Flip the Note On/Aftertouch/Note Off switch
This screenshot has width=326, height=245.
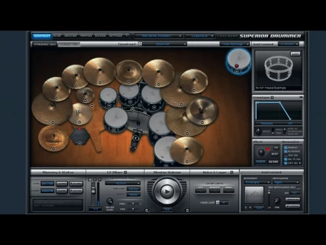tap(285, 131)
